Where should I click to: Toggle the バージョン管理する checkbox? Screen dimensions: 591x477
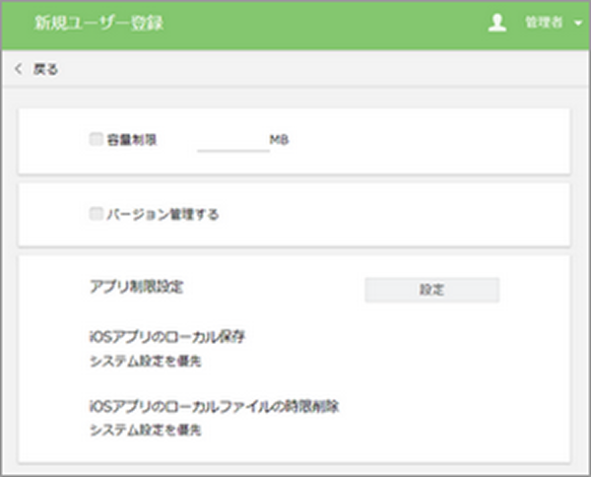click(96, 213)
